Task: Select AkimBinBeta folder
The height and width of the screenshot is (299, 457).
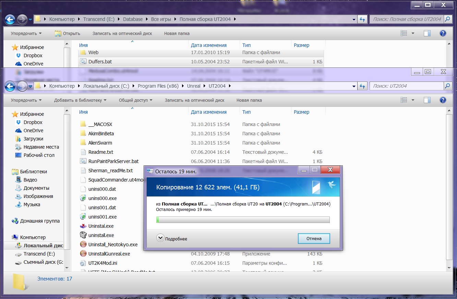Action: pos(101,134)
